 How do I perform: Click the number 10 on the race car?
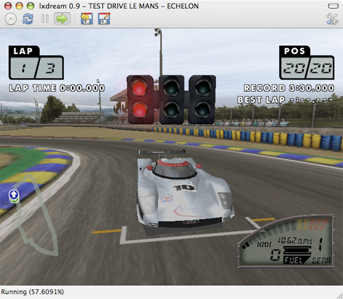coord(185,188)
